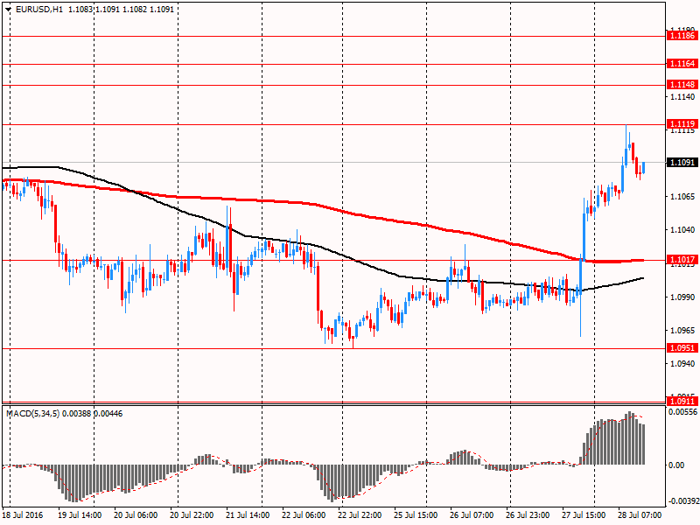This screenshot has height=525, width=700.
Task: Click the 0.00 MACD scale value
Action: (677, 465)
